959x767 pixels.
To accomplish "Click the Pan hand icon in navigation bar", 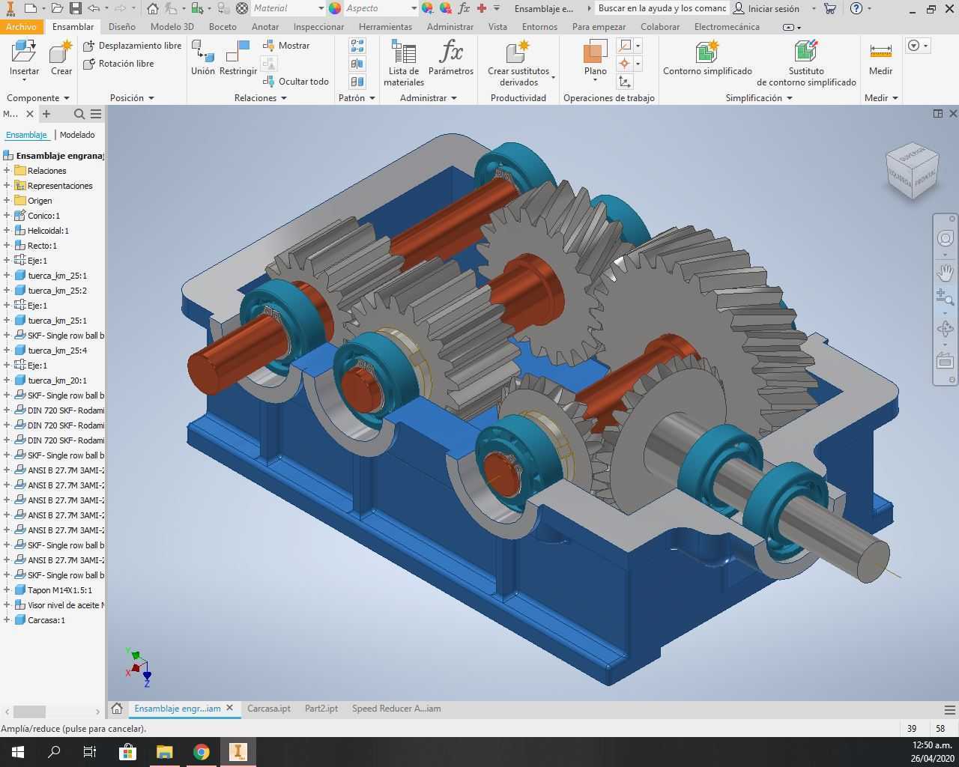I will coord(945,271).
